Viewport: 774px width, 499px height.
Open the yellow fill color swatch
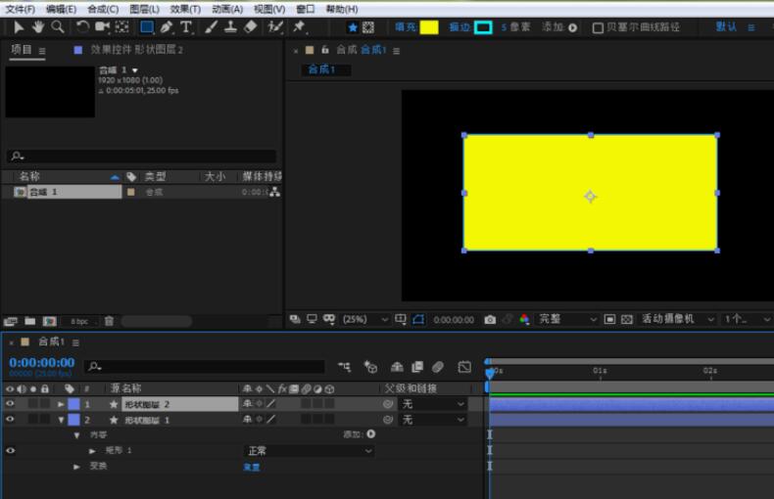tap(429, 27)
